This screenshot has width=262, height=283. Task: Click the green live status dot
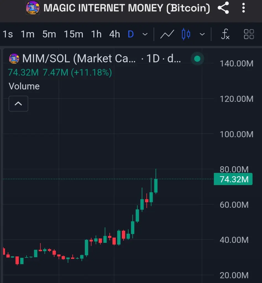pos(197,59)
